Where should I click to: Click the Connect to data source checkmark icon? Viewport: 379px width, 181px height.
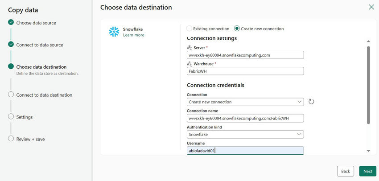11,45
